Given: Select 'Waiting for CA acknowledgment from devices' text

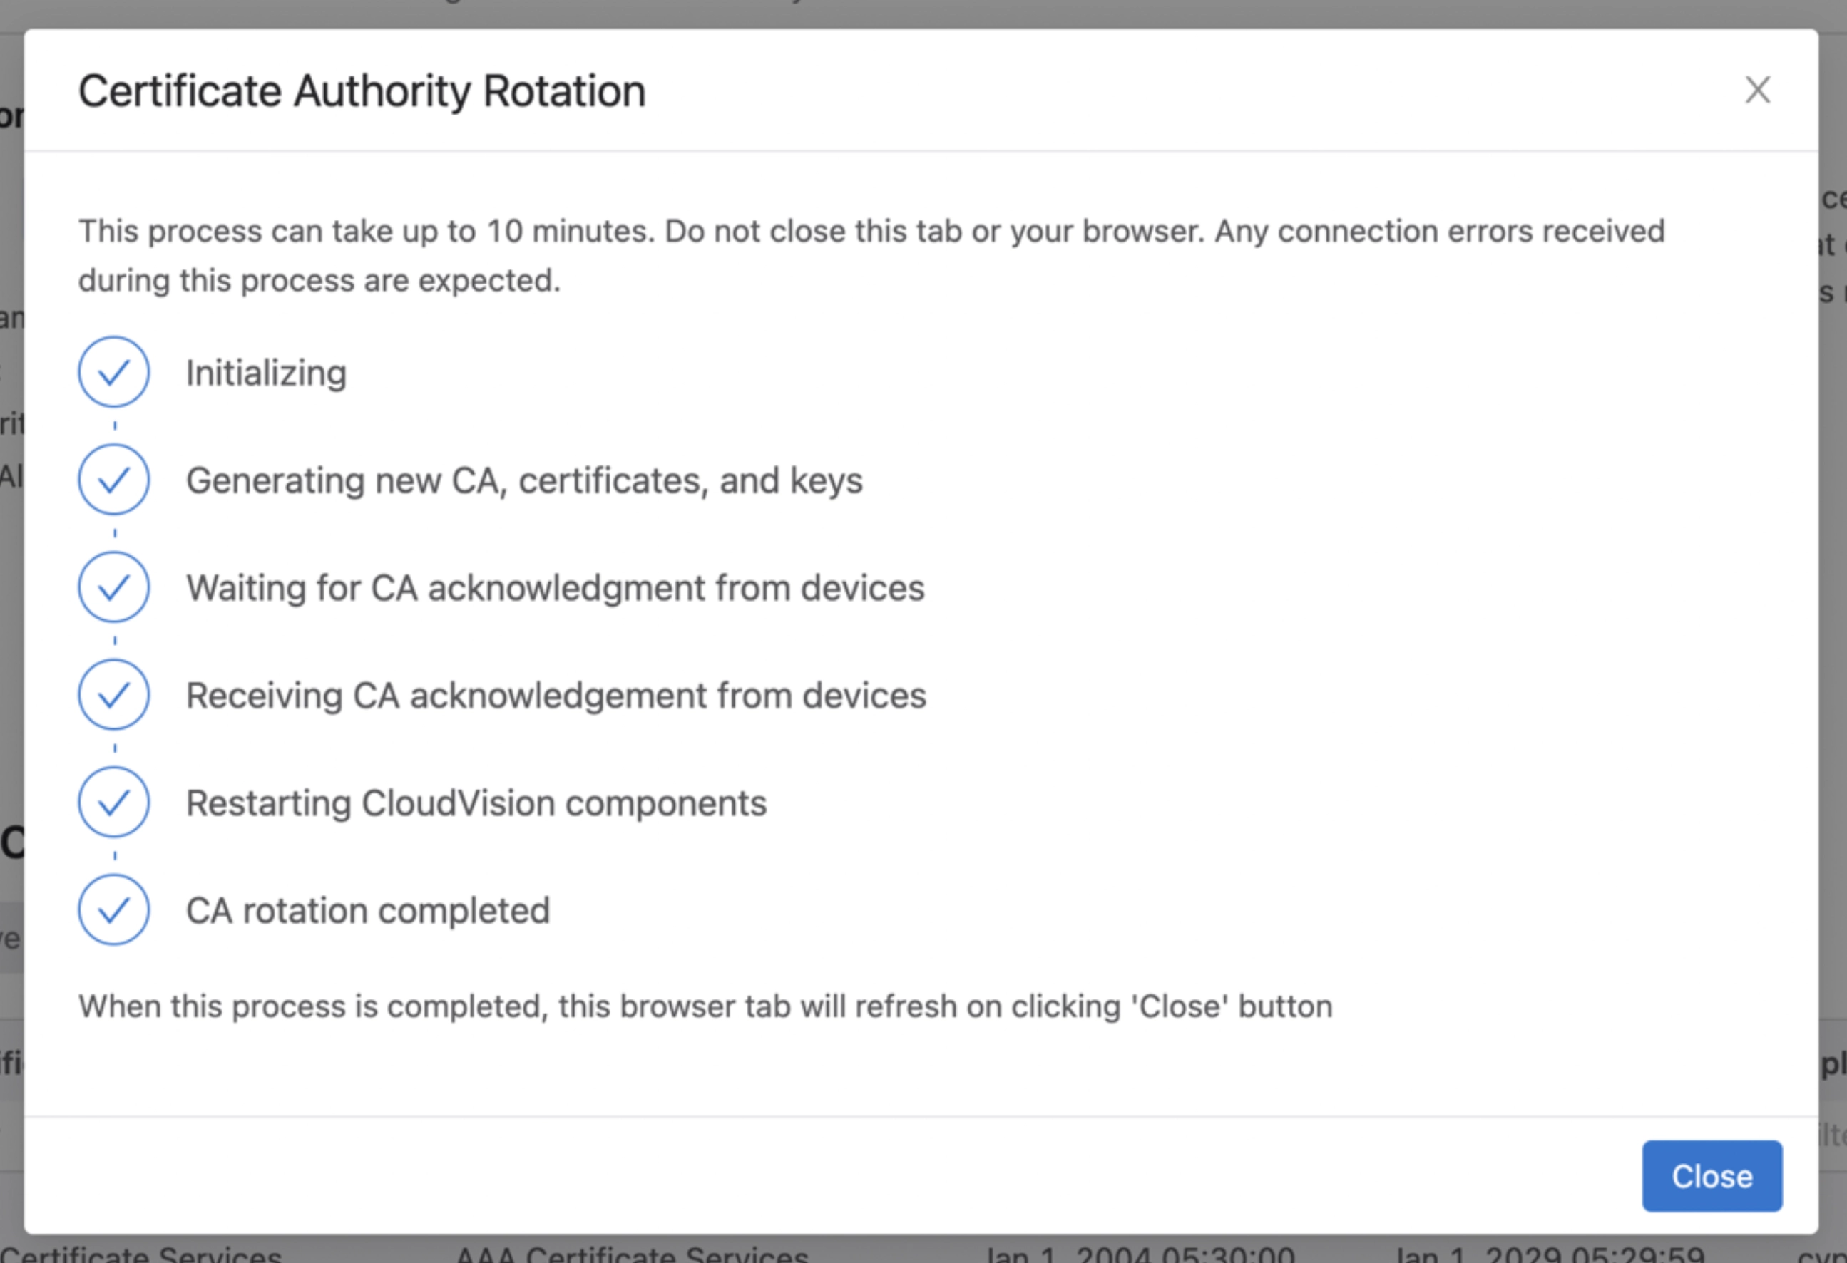Looking at the screenshot, I should click(556, 589).
